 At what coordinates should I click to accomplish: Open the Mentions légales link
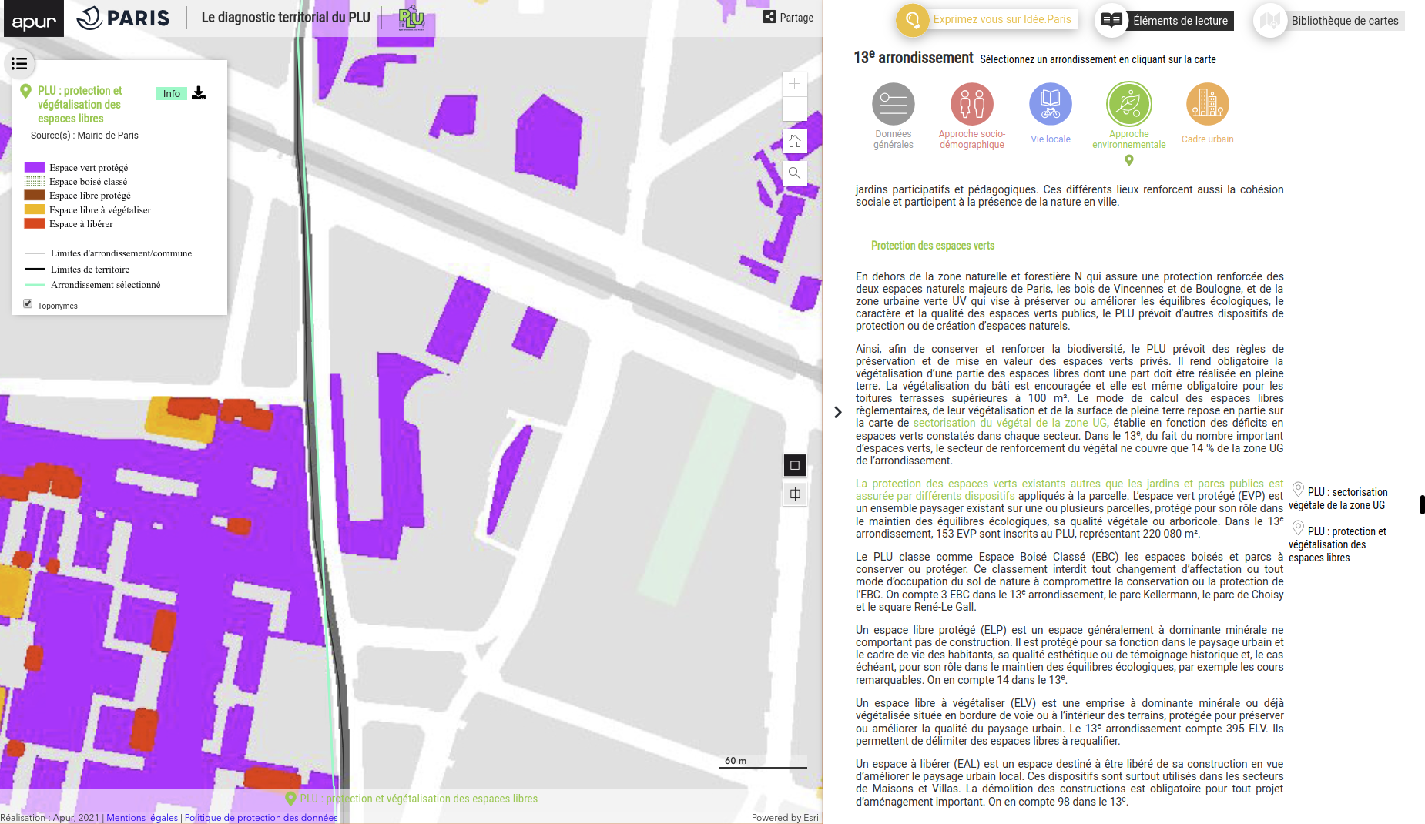click(x=142, y=818)
